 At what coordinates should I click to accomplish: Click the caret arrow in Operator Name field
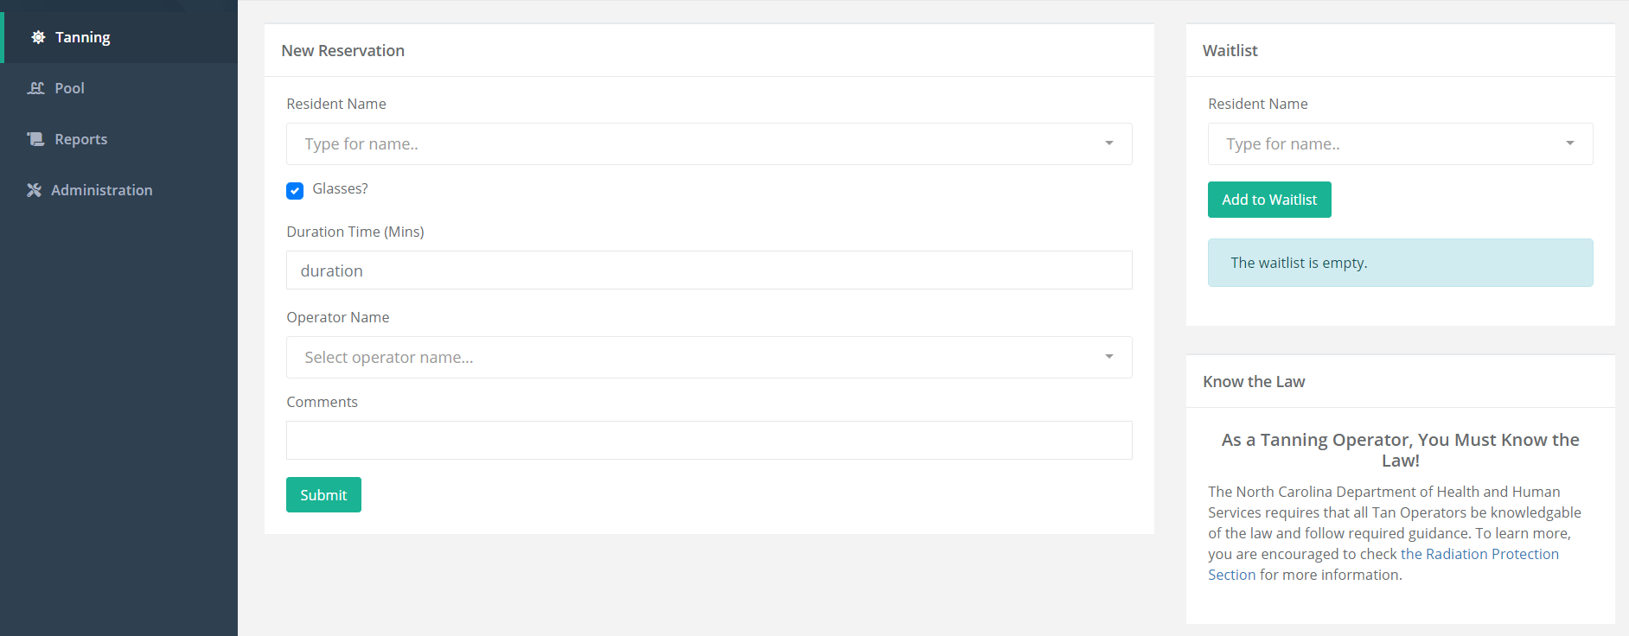(x=1109, y=357)
